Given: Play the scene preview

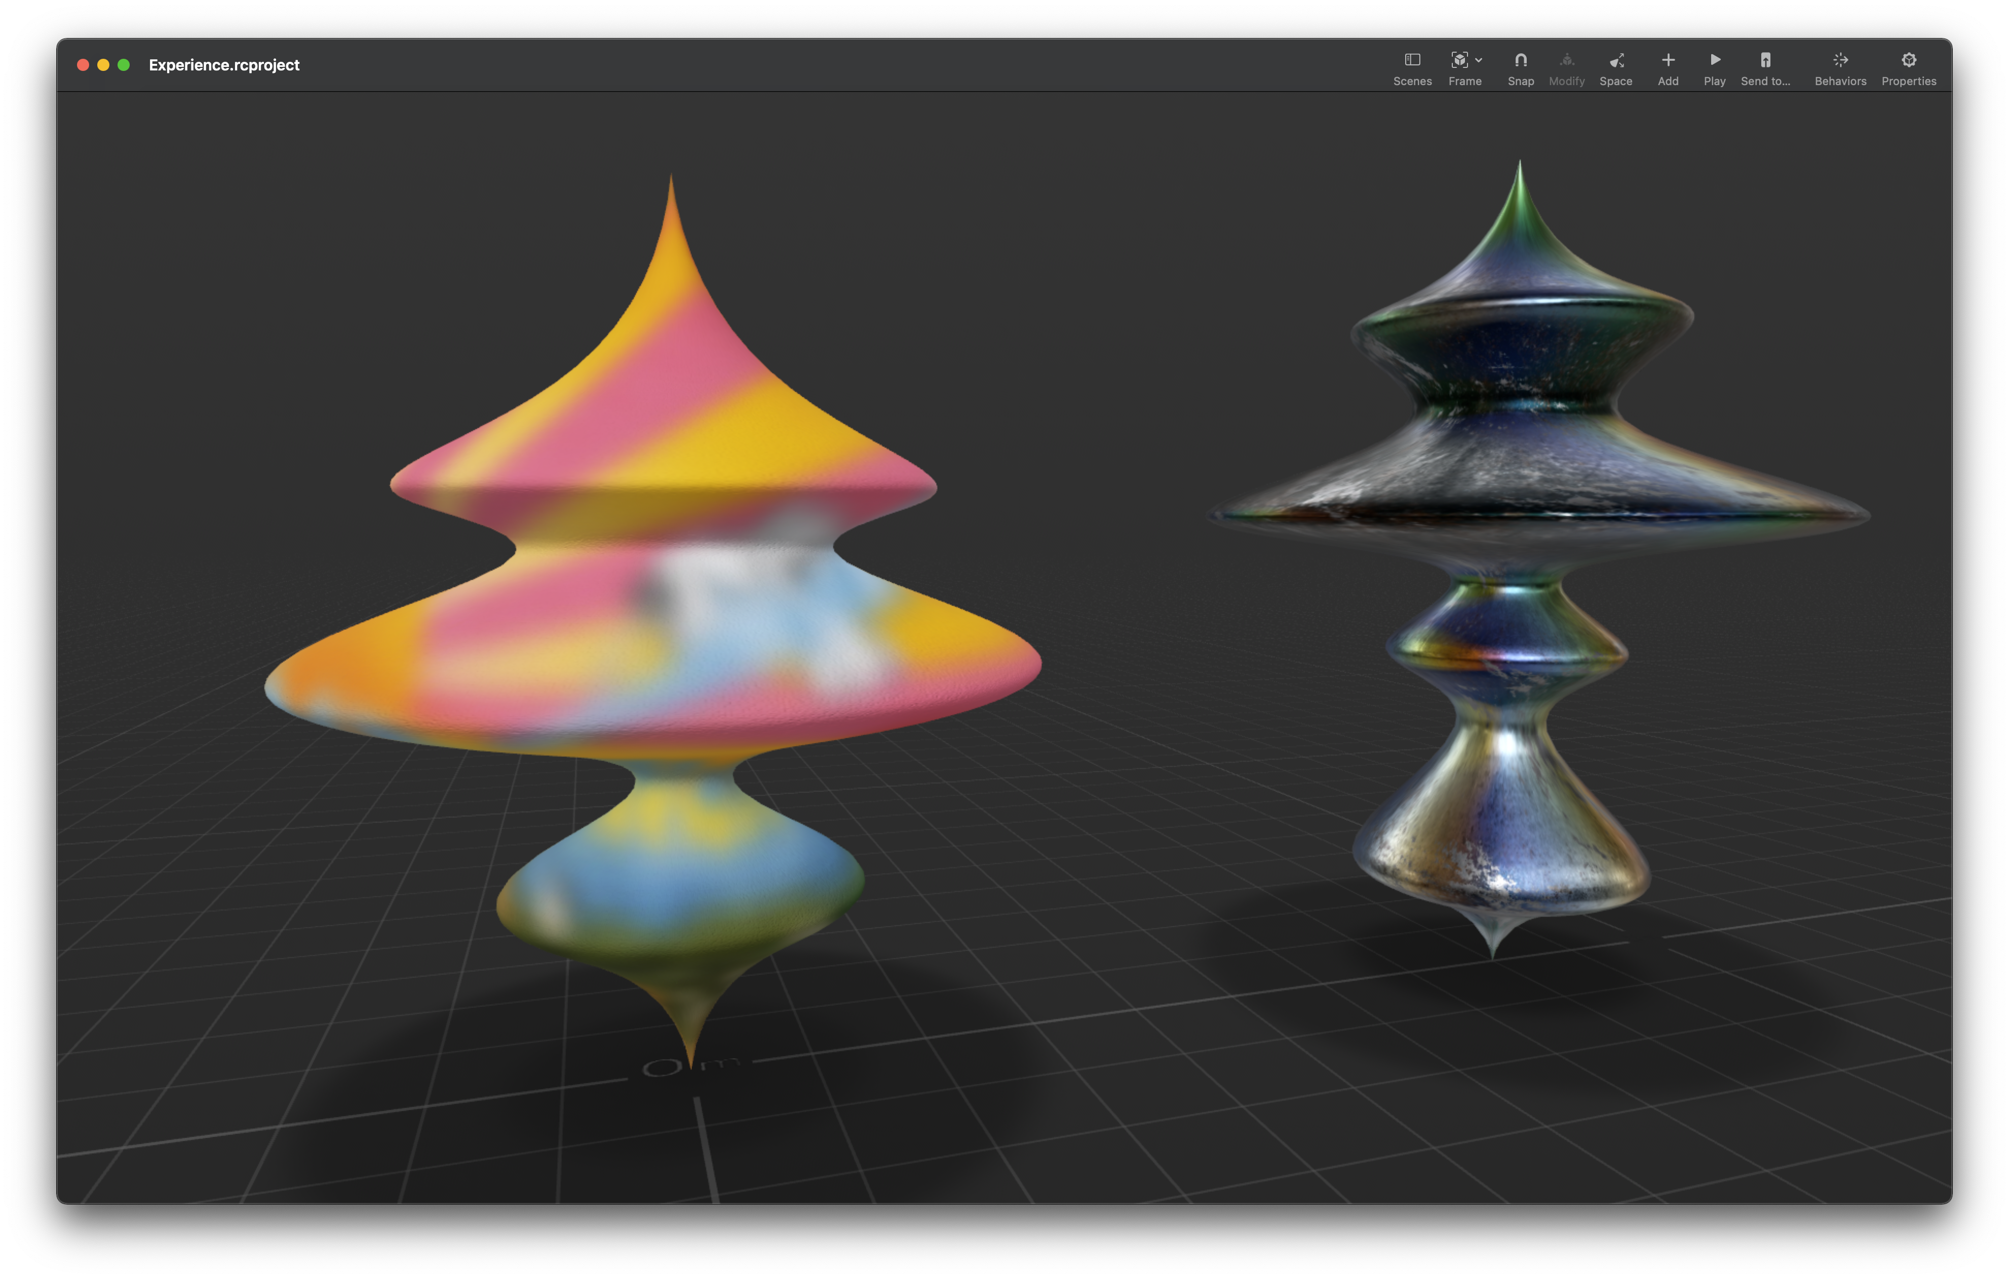Looking at the screenshot, I should (1715, 68).
